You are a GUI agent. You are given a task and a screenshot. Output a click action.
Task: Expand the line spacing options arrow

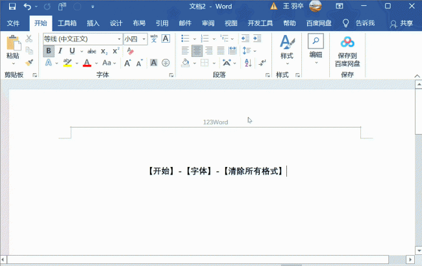[x=254, y=50]
